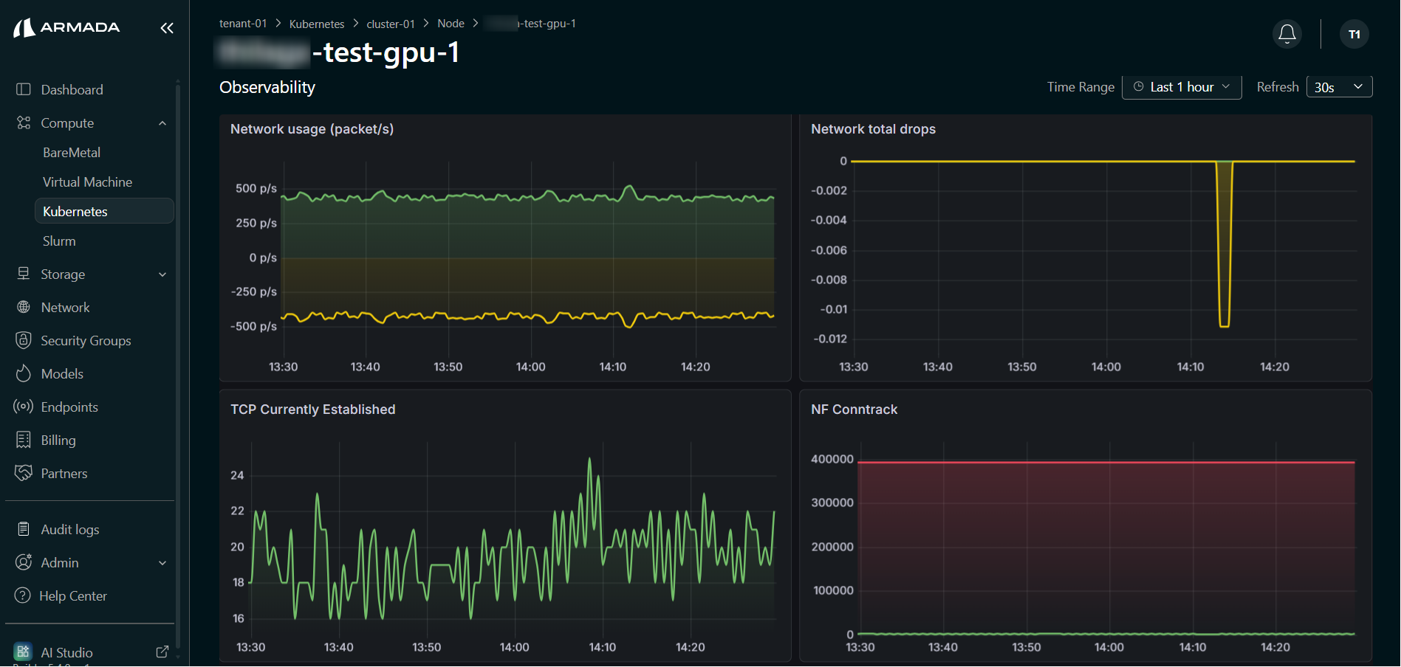
Task: Expand the Storage section chevron
Action: tap(162, 274)
